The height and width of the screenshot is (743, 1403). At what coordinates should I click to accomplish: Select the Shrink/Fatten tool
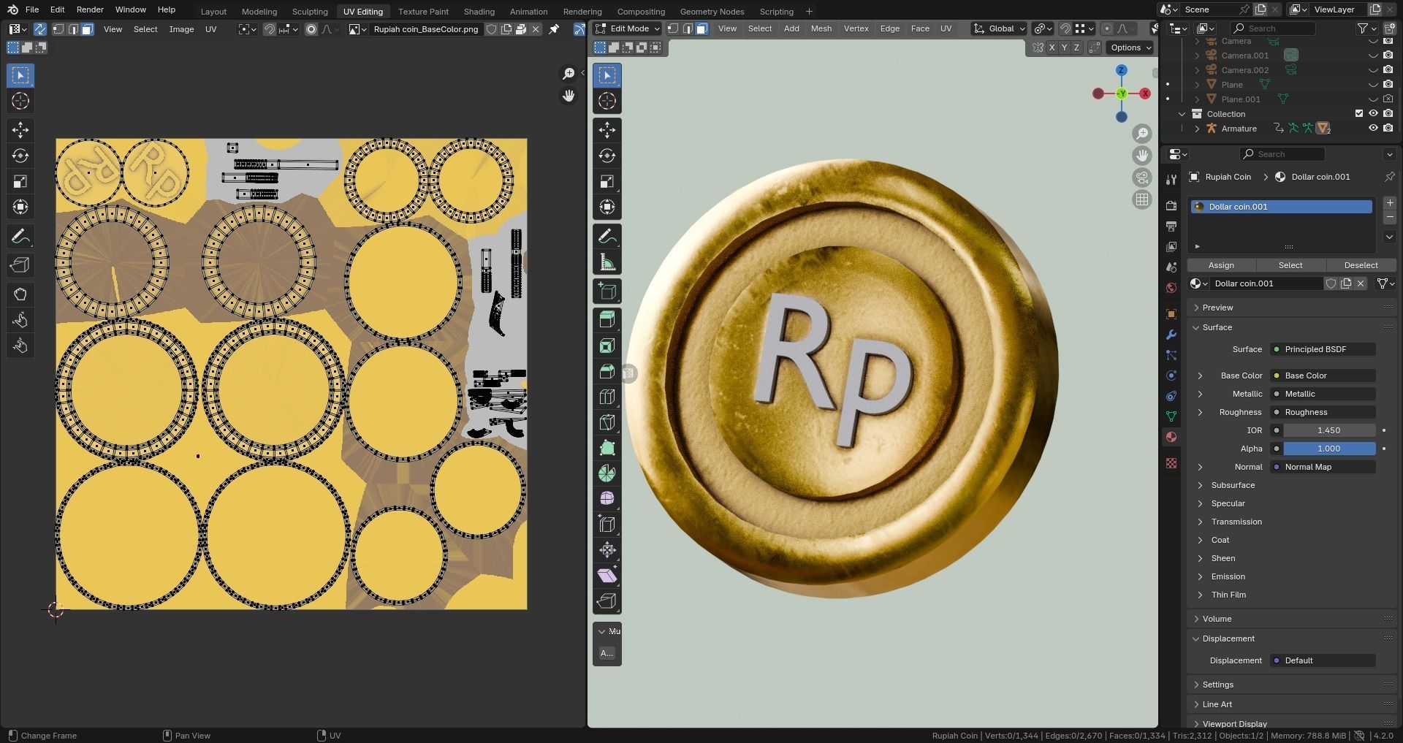607,550
